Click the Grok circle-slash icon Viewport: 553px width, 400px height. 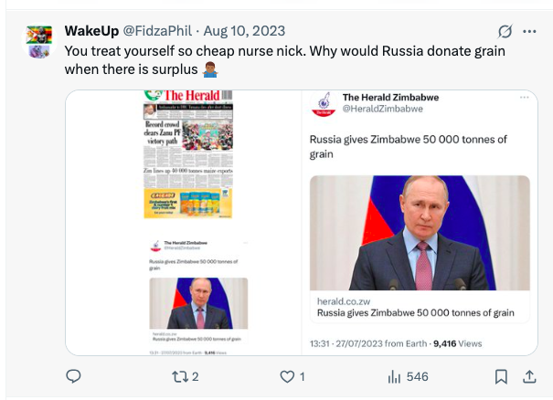[505, 31]
